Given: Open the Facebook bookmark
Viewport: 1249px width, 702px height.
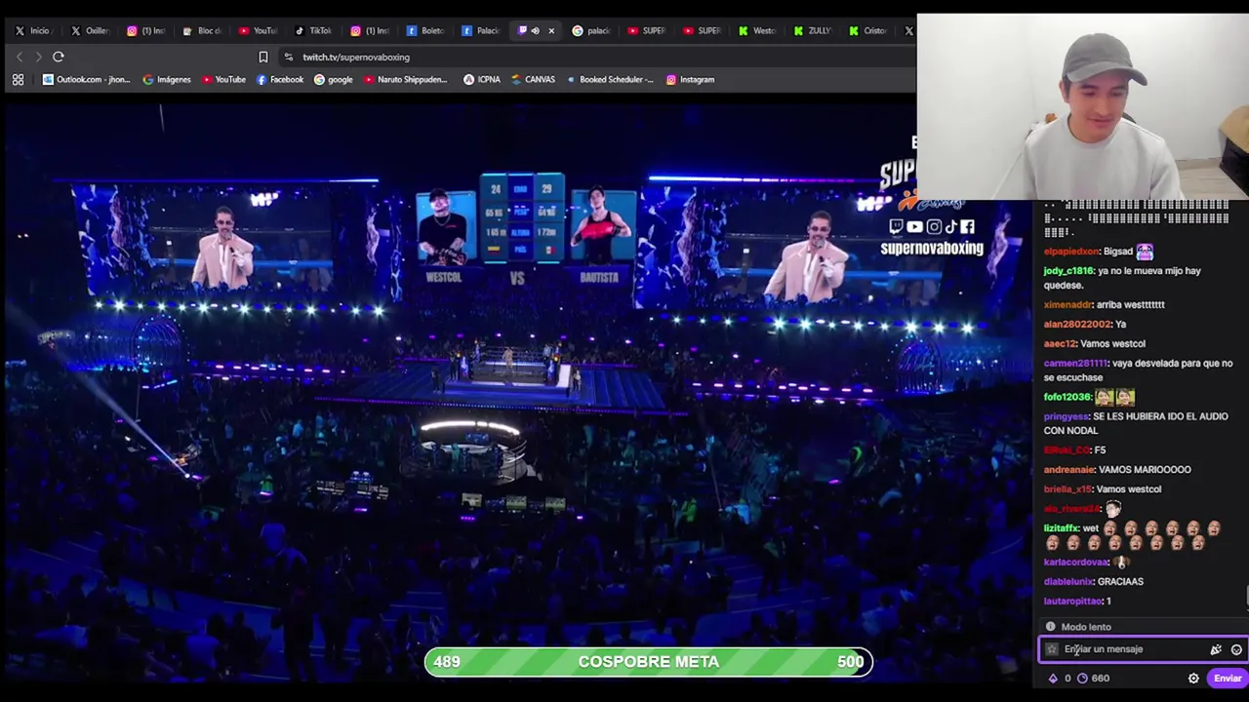Looking at the screenshot, I should click(x=280, y=79).
